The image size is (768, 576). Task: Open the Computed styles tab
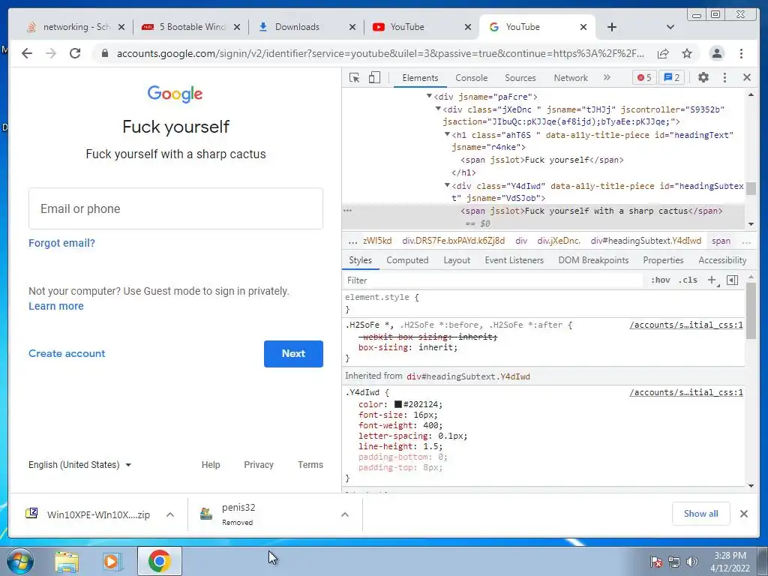point(407,260)
